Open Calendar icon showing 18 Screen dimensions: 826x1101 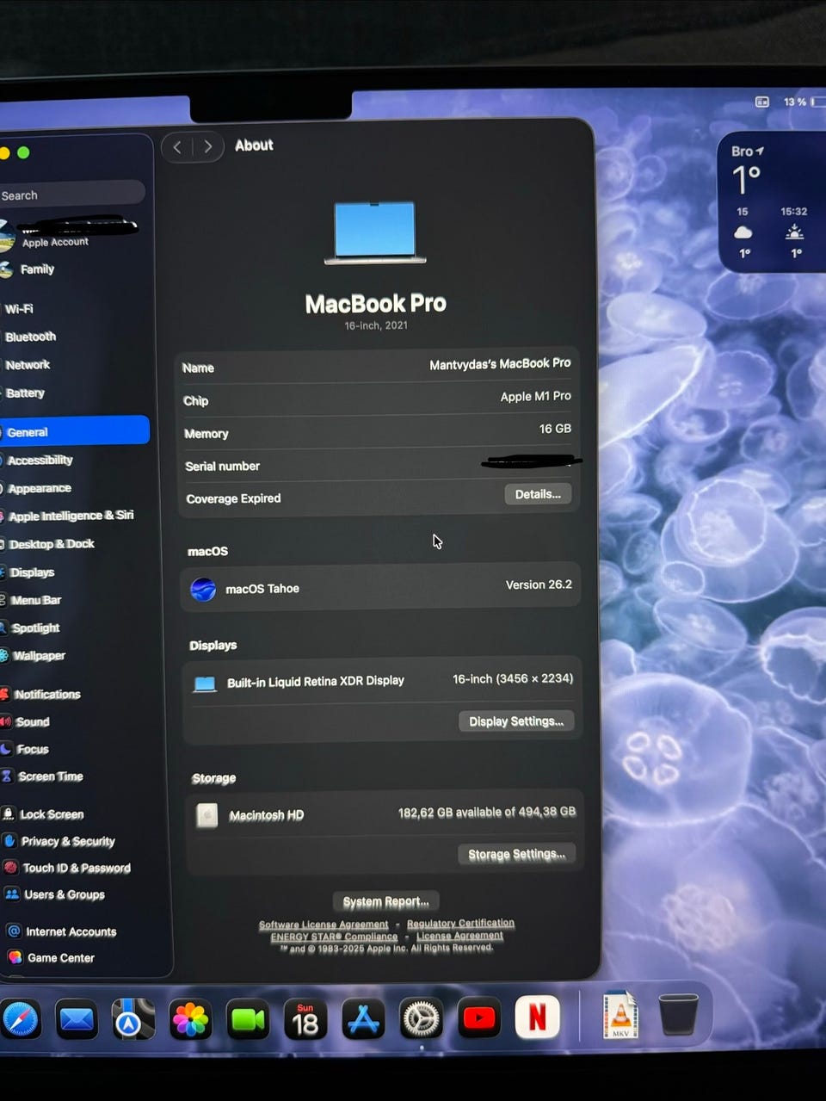[305, 1021]
